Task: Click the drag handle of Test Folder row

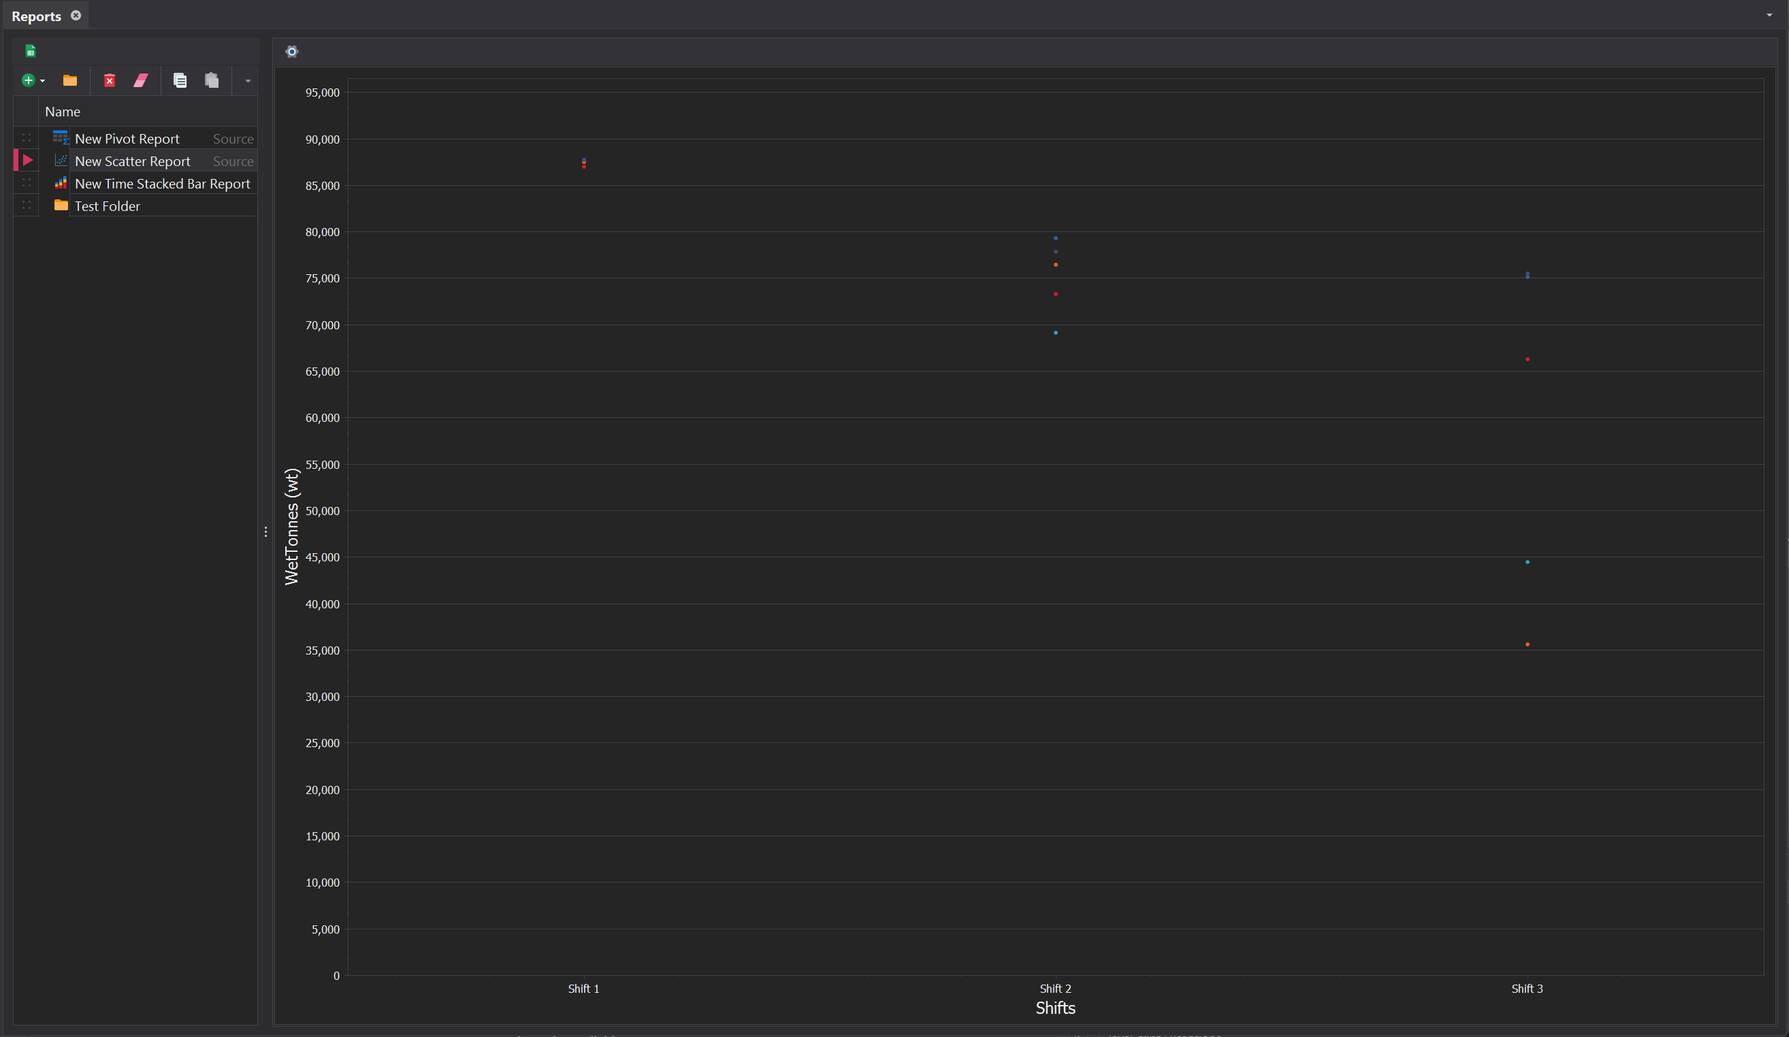Action: [x=27, y=205]
